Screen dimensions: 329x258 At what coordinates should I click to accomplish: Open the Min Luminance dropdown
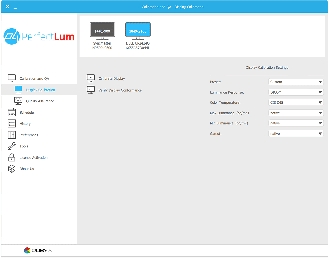296,123
